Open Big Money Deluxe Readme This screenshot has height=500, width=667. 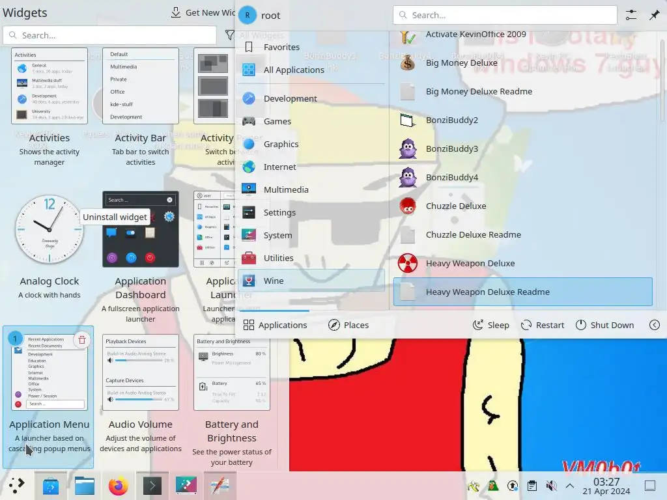(x=522, y=91)
